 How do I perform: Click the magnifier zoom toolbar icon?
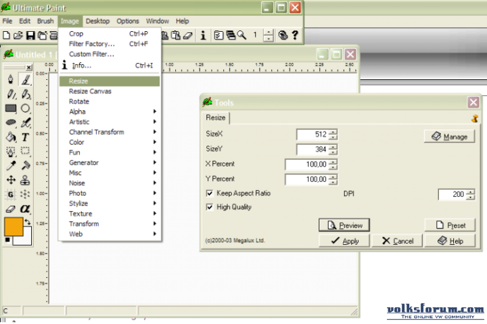[x=241, y=35]
